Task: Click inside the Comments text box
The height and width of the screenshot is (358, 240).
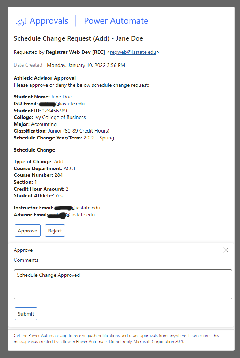Action: point(123,284)
